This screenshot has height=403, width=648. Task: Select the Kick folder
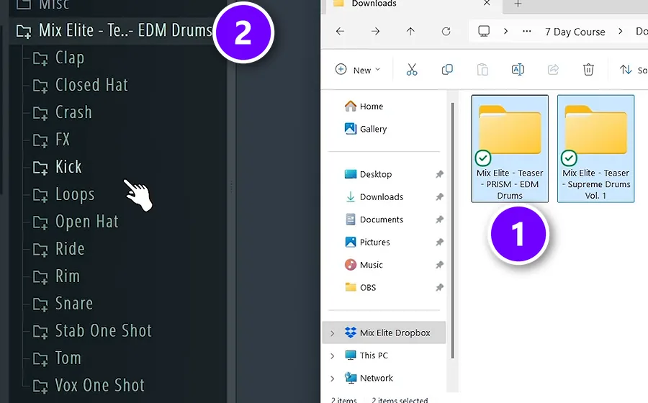coord(68,167)
